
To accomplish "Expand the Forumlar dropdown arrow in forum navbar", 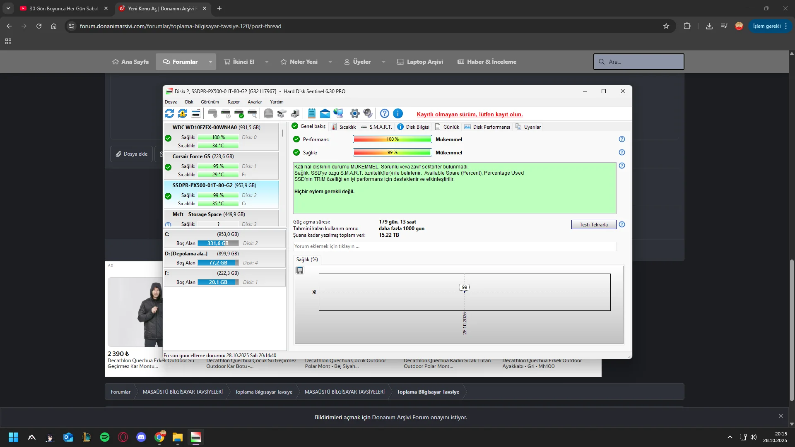I will [210, 62].
